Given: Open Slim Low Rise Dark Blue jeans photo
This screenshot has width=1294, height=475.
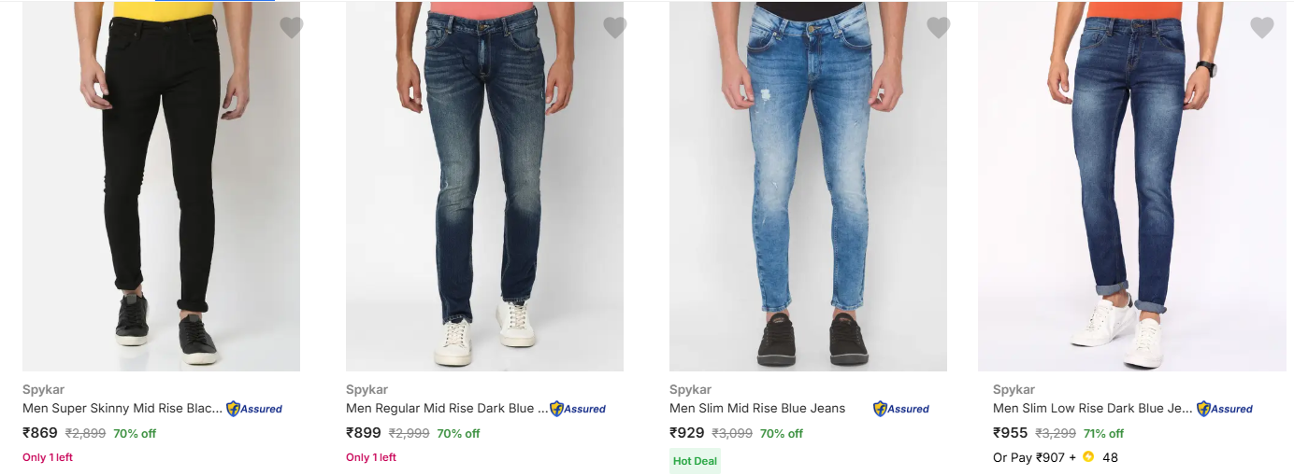Looking at the screenshot, I should coord(1131,187).
